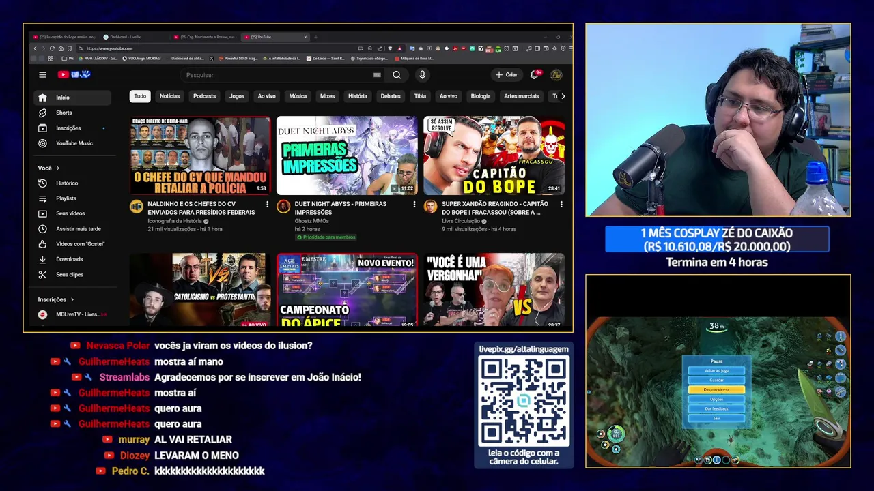Open a new browser tab
874x491 pixels.
click(x=316, y=37)
